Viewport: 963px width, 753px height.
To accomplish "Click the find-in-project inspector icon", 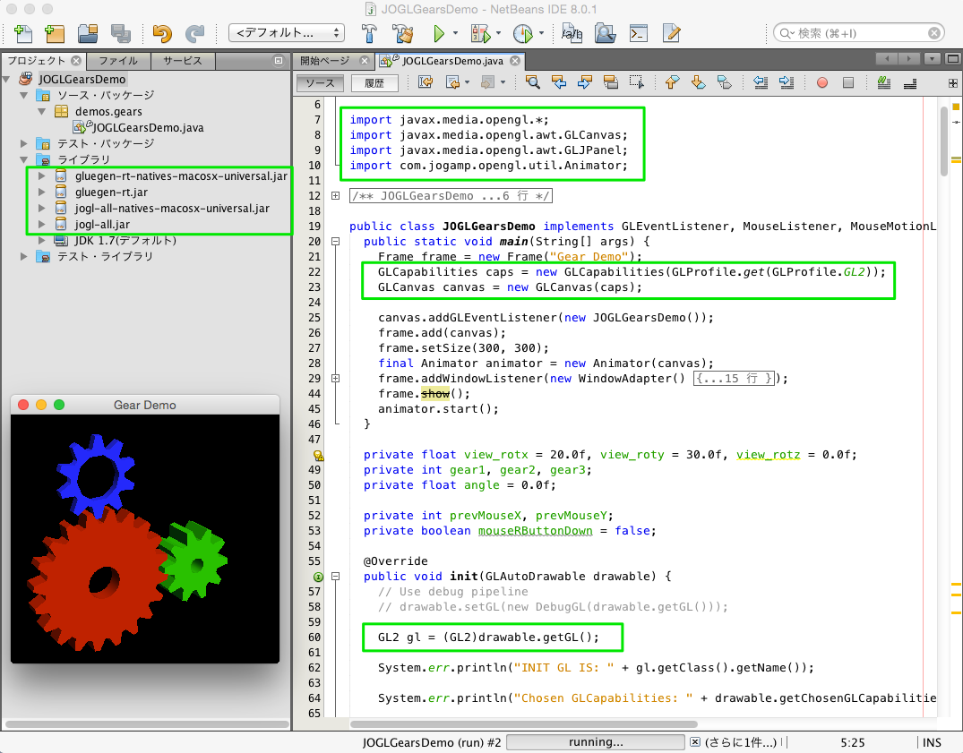I will click(x=605, y=33).
